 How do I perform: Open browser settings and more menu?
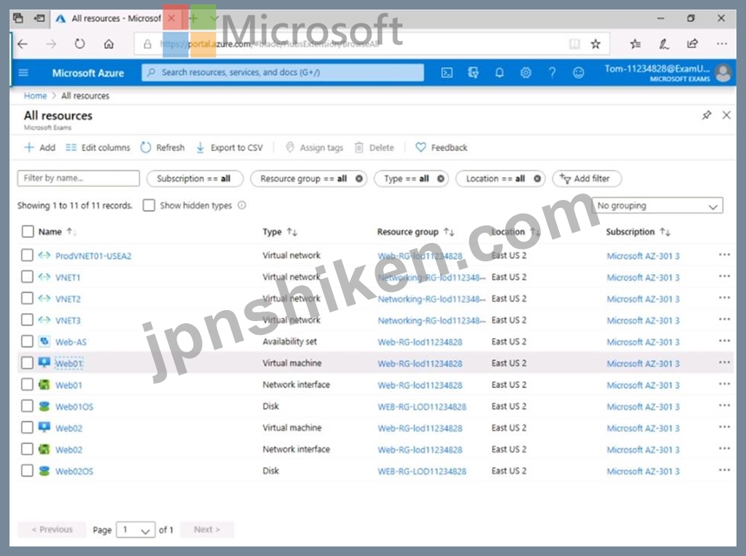click(x=722, y=44)
